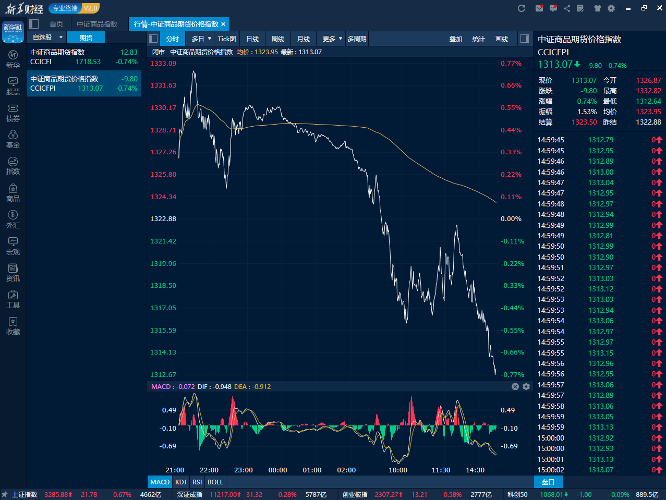The height and width of the screenshot is (500, 666).
Task: Toggle the left watchlist panel beside 首页
Action: [x=34, y=24]
